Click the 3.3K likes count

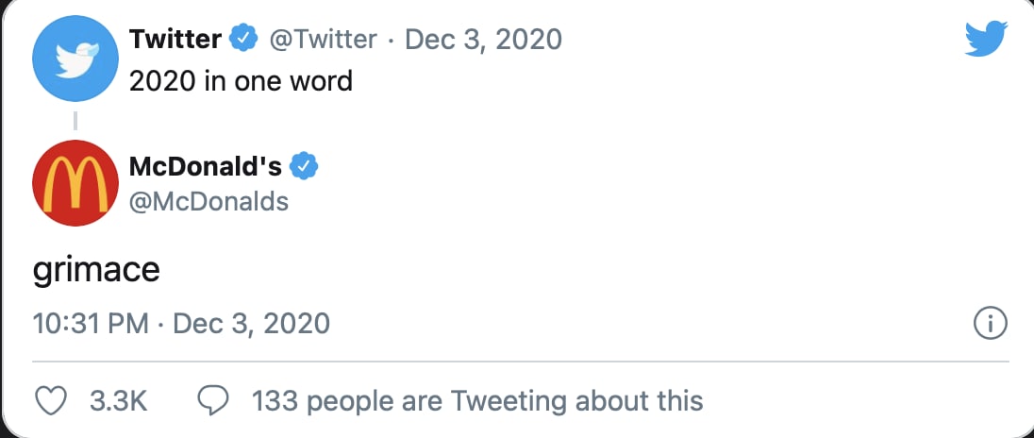tap(119, 401)
